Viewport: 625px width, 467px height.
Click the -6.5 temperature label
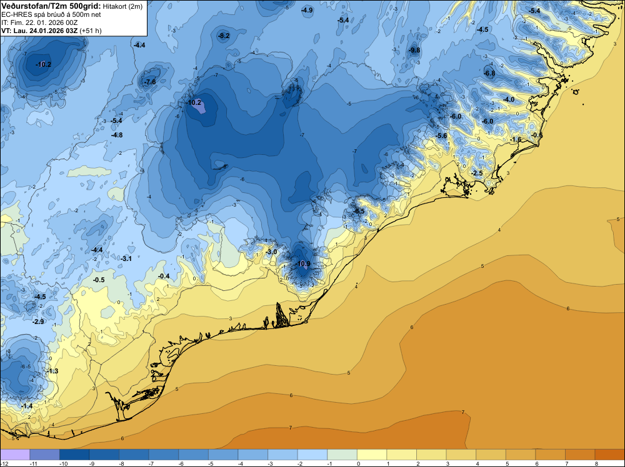(359, 211)
